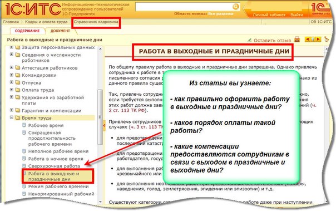Change search area Все разделы

[x=221, y=13]
